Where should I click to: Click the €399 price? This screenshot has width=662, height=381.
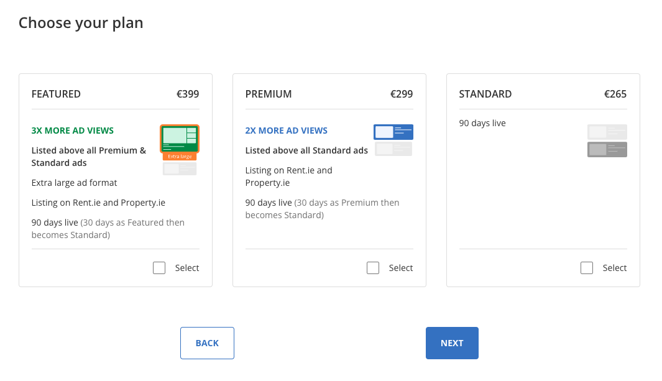(x=188, y=94)
